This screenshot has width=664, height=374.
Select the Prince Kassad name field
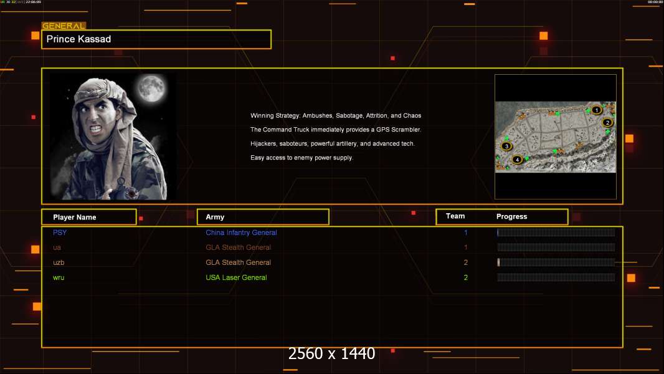pyautogui.click(x=156, y=39)
